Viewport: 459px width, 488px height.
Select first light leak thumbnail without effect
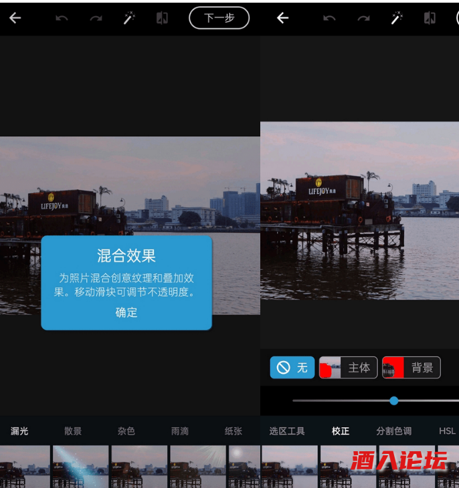click(25, 467)
